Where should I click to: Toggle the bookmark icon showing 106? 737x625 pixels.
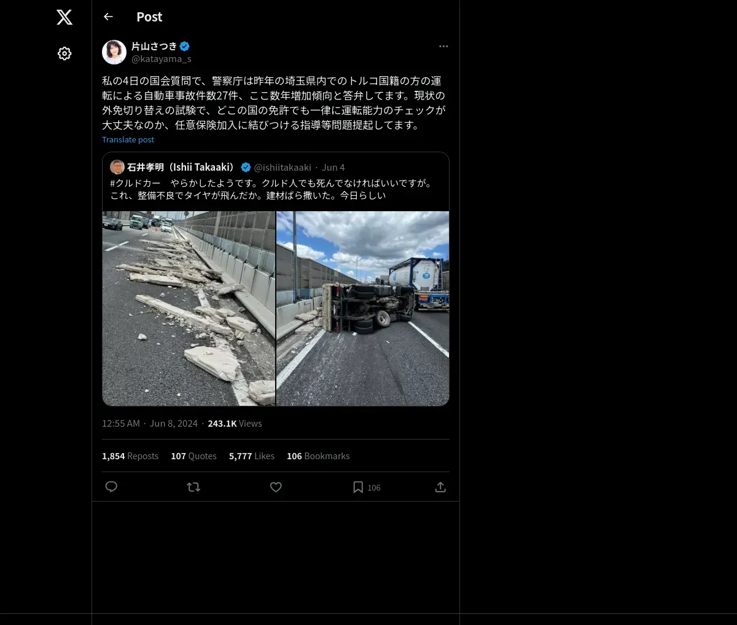366,487
